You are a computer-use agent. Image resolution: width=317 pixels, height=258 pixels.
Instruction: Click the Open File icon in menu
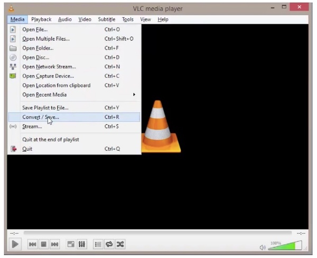click(13, 29)
